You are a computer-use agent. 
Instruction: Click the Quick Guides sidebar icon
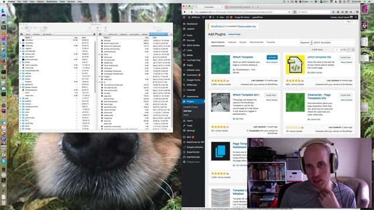tap(184, 45)
